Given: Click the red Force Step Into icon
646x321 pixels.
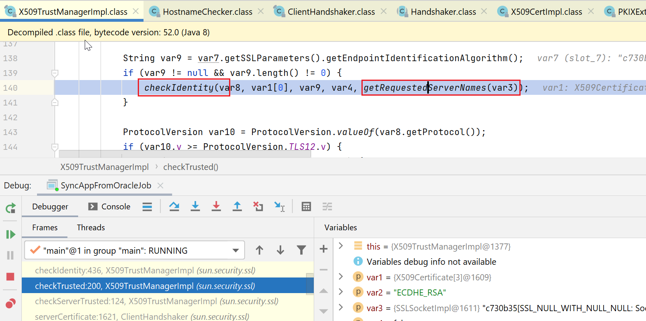Looking at the screenshot, I should pos(216,206).
